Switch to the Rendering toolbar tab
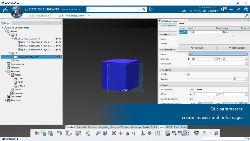 136,127
